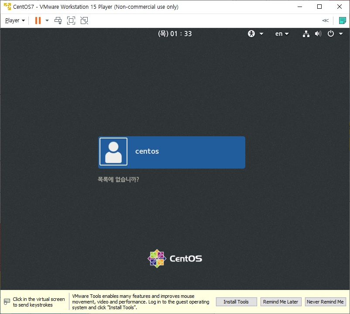Click the guest power icon
The image size is (350, 314).
click(x=331, y=34)
